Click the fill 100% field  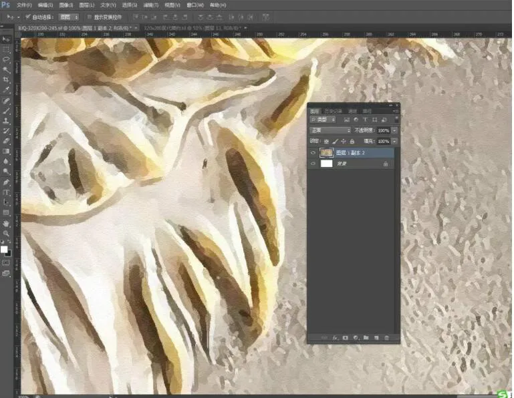(384, 141)
